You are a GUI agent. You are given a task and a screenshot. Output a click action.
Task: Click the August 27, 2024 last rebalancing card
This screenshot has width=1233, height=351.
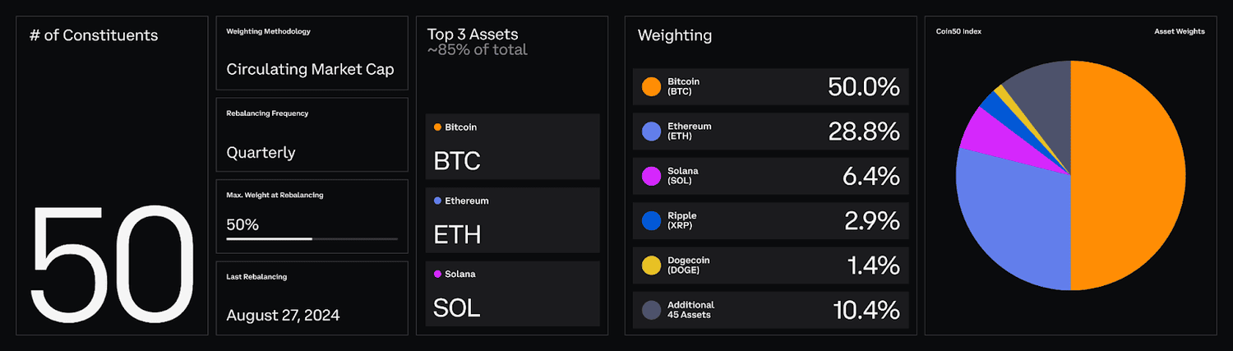tap(312, 298)
